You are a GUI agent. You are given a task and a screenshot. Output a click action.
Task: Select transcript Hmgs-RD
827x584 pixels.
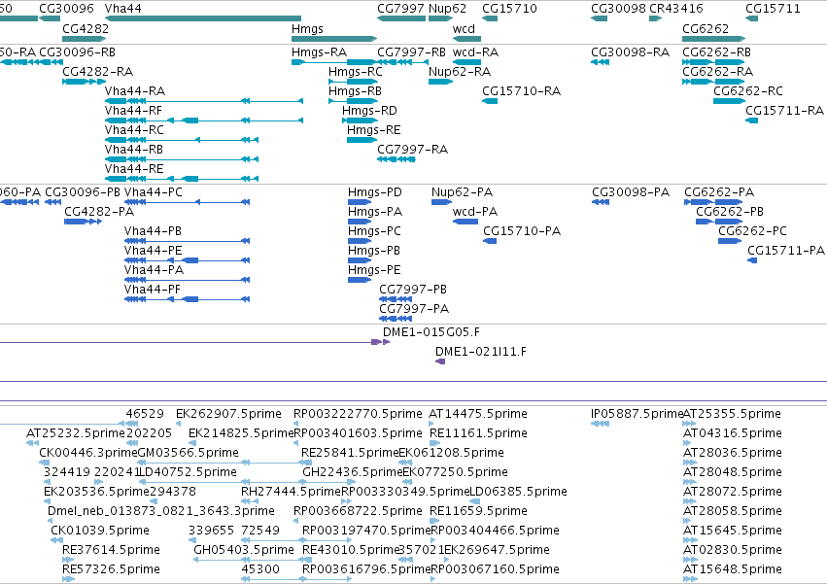click(360, 120)
